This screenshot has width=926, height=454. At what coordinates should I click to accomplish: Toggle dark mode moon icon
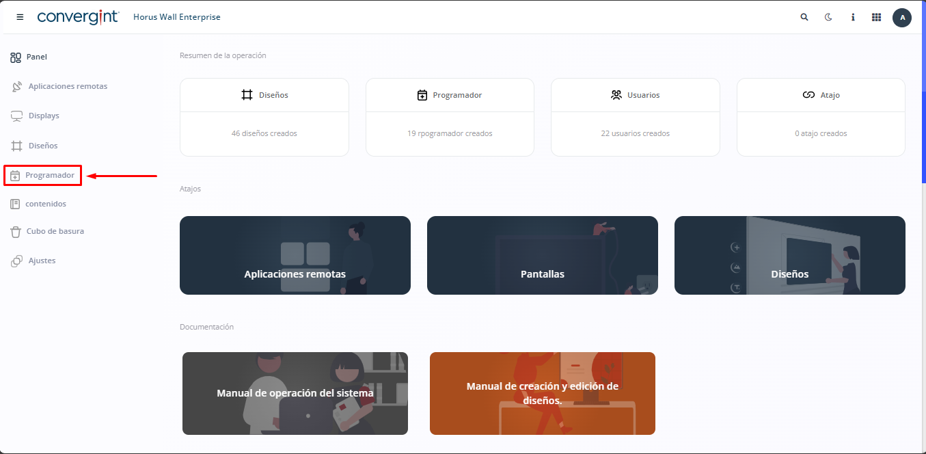[x=828, y=17]
